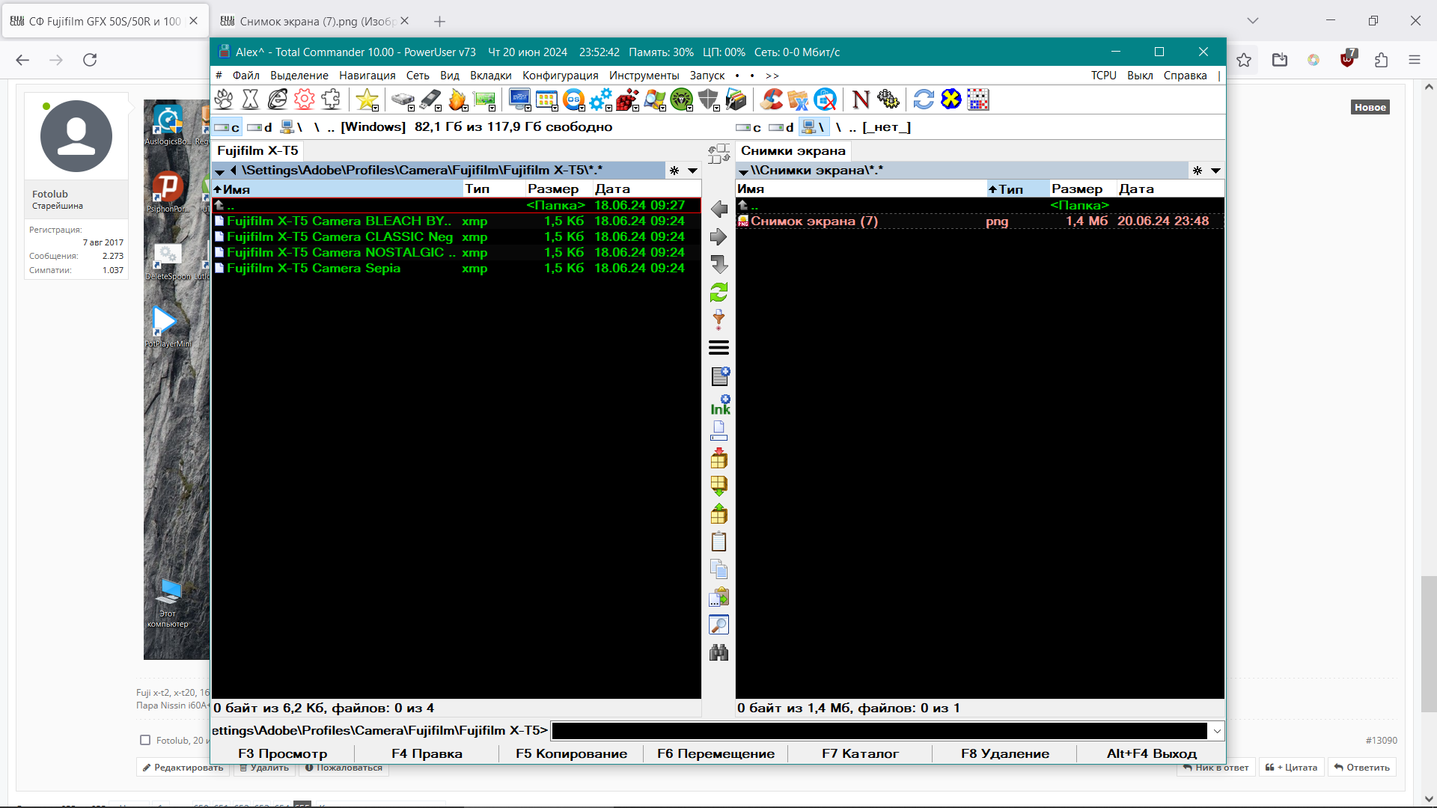Open the Конфигурация menu
Viewport: 1437px width, 808px height.
(x=561, y=76)
